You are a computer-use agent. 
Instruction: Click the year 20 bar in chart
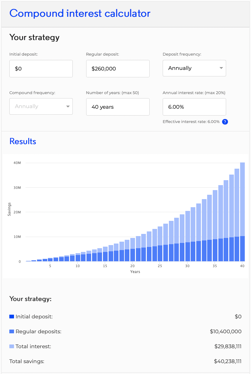[x=132, y=249]
